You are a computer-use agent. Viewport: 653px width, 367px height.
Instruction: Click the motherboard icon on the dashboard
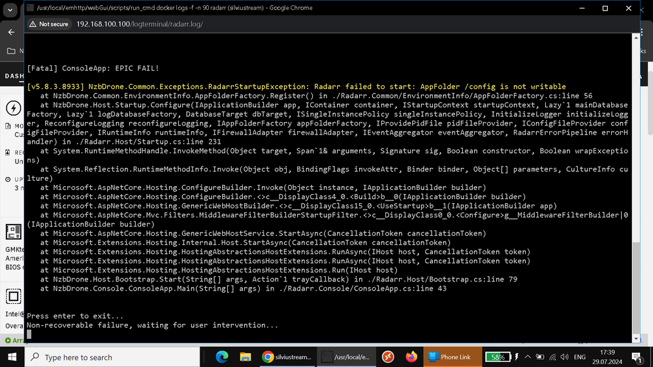[13, 232]
